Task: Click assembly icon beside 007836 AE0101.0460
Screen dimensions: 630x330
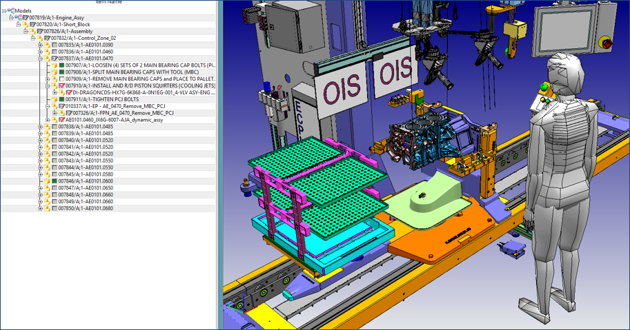Action: pyautogui.click(x=47, y=52)
